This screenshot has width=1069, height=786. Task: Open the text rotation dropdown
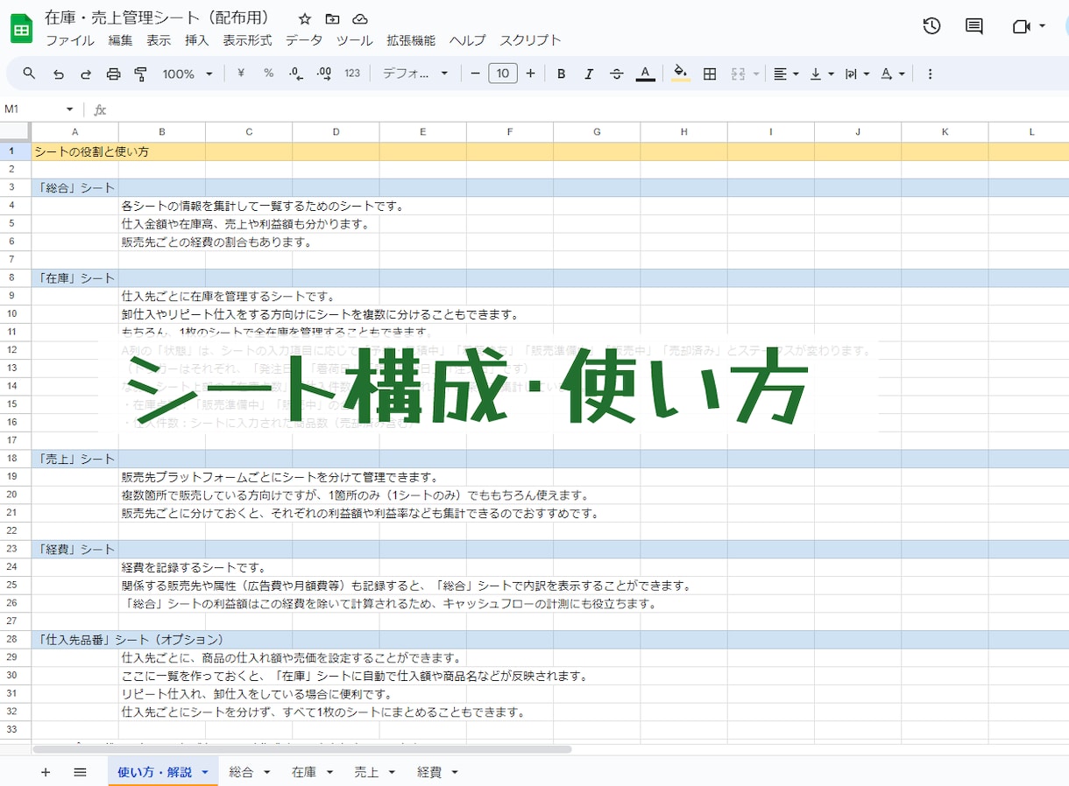coord(892,74)
